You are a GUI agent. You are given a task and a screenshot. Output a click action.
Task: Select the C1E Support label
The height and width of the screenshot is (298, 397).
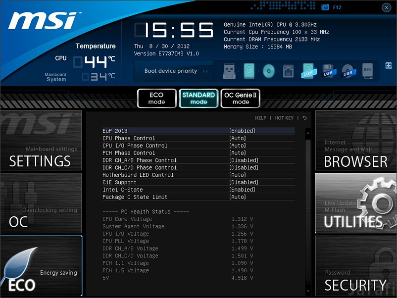[119, 182]
